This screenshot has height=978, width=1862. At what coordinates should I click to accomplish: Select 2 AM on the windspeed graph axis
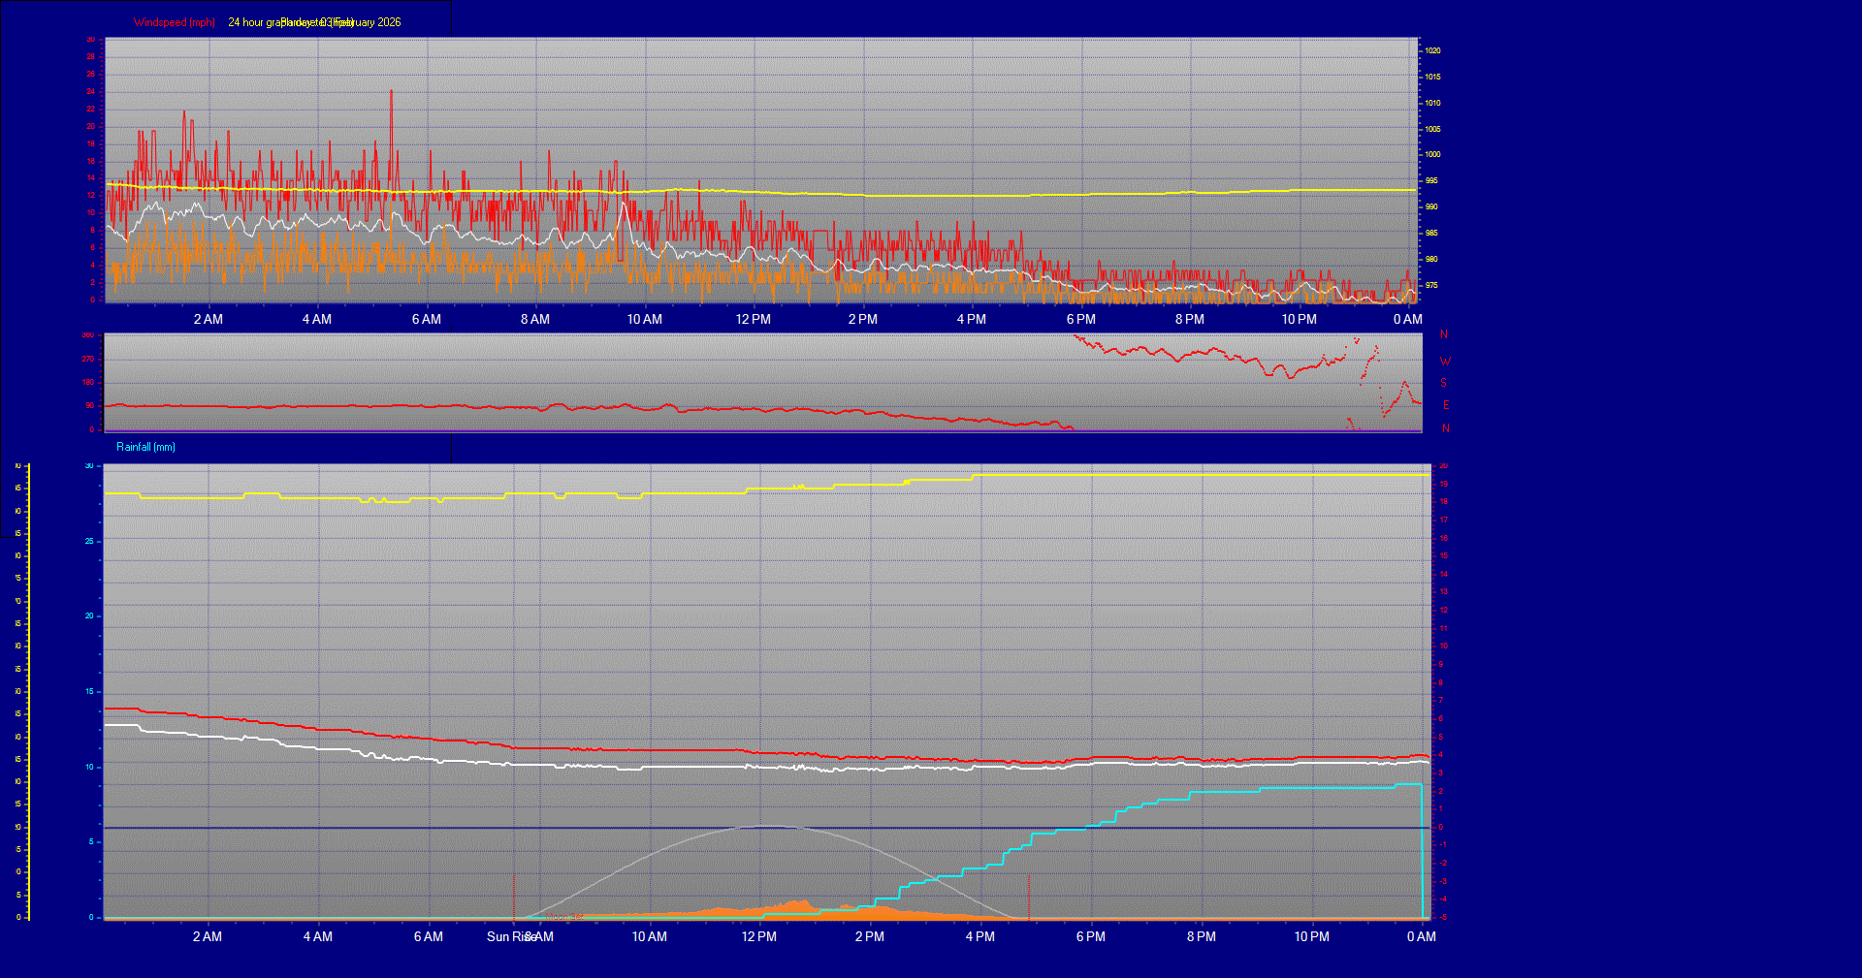click(208, 319)
